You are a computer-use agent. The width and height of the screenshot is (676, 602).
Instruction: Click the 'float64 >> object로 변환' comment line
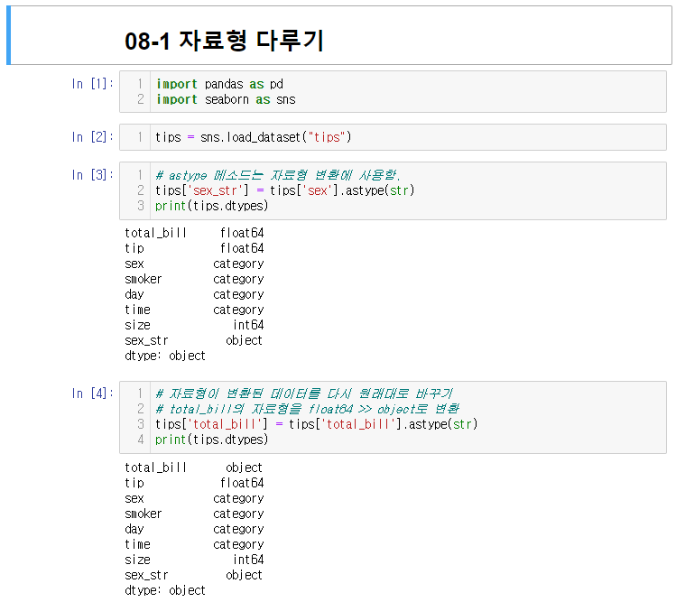[308, 409]
